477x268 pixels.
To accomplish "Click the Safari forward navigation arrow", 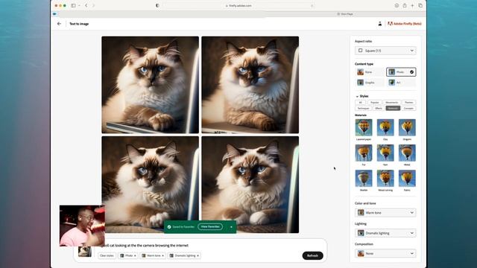I will (x=93, y=5).
